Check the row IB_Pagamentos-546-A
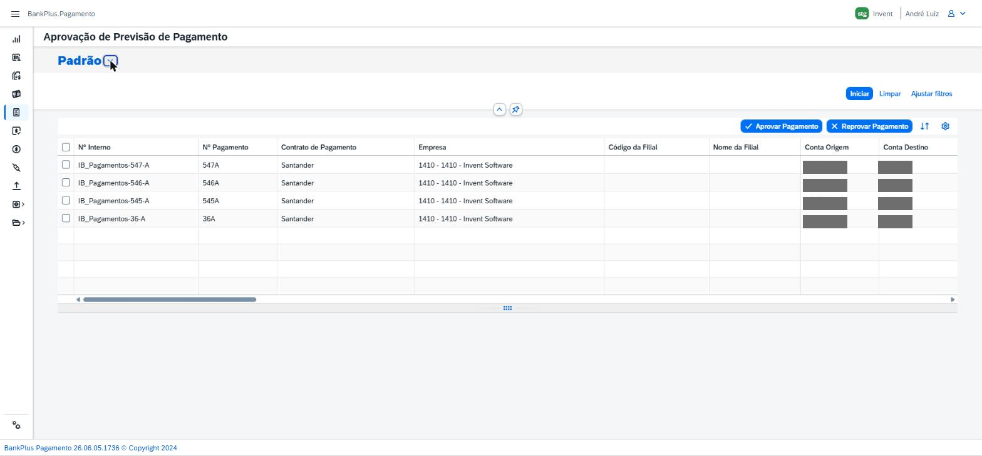 pyautogui.click(x=66, y=183)
